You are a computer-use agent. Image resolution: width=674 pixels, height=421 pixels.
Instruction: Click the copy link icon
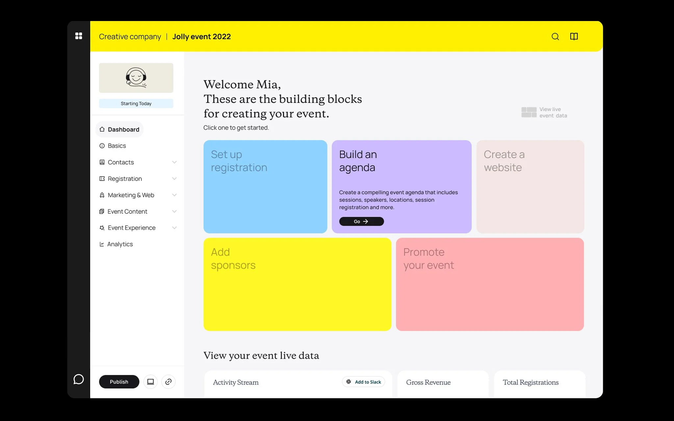tap(168, 382)
